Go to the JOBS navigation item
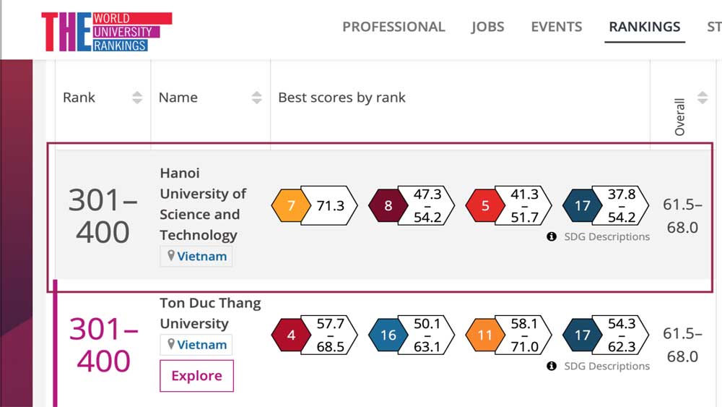The height and width of the screenshot is (407, 722). coord(487,27)
